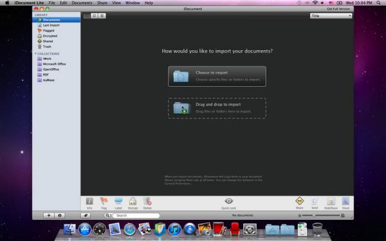Open the Documents menu
This screenshot has height=241, width=386.
click(x=82, y=3)
